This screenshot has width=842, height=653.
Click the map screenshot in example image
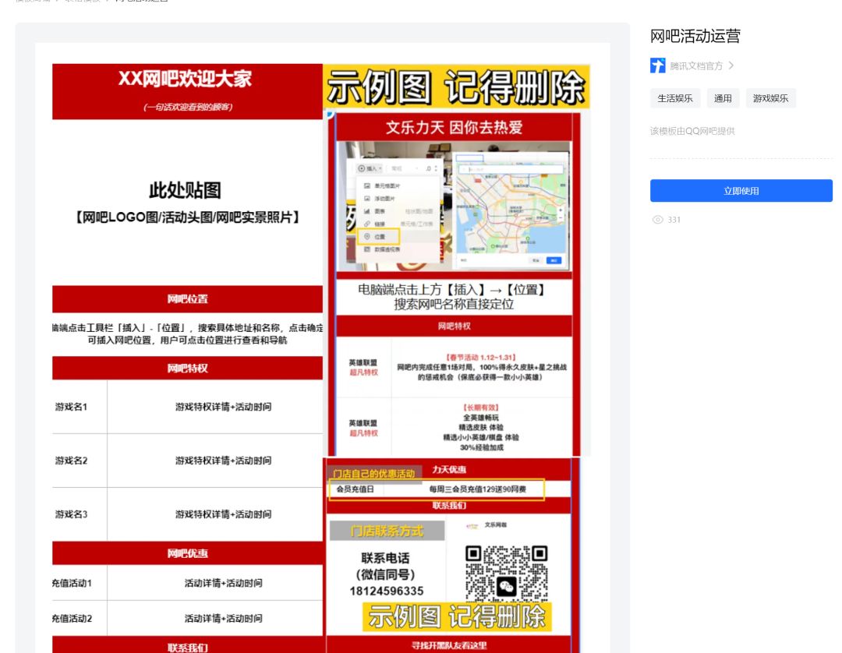[510, 210]
